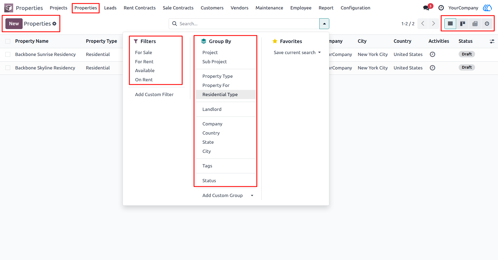This screenshot has width=498, height=260.
Task: Open the Maintenance menu
Action: click(x=269, y=8)
